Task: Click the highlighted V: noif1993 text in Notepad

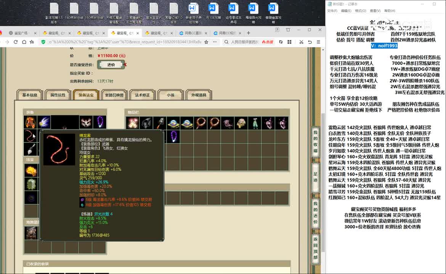Action: tap(384, 46)
